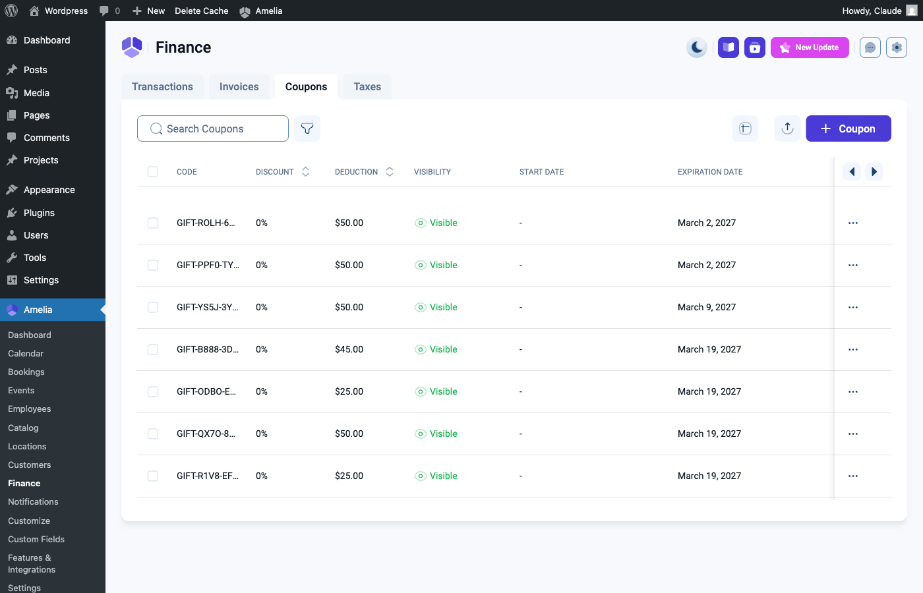This screenshot has height=593, width=923.
Task: Click the New Update button
Action: [810, 47]
